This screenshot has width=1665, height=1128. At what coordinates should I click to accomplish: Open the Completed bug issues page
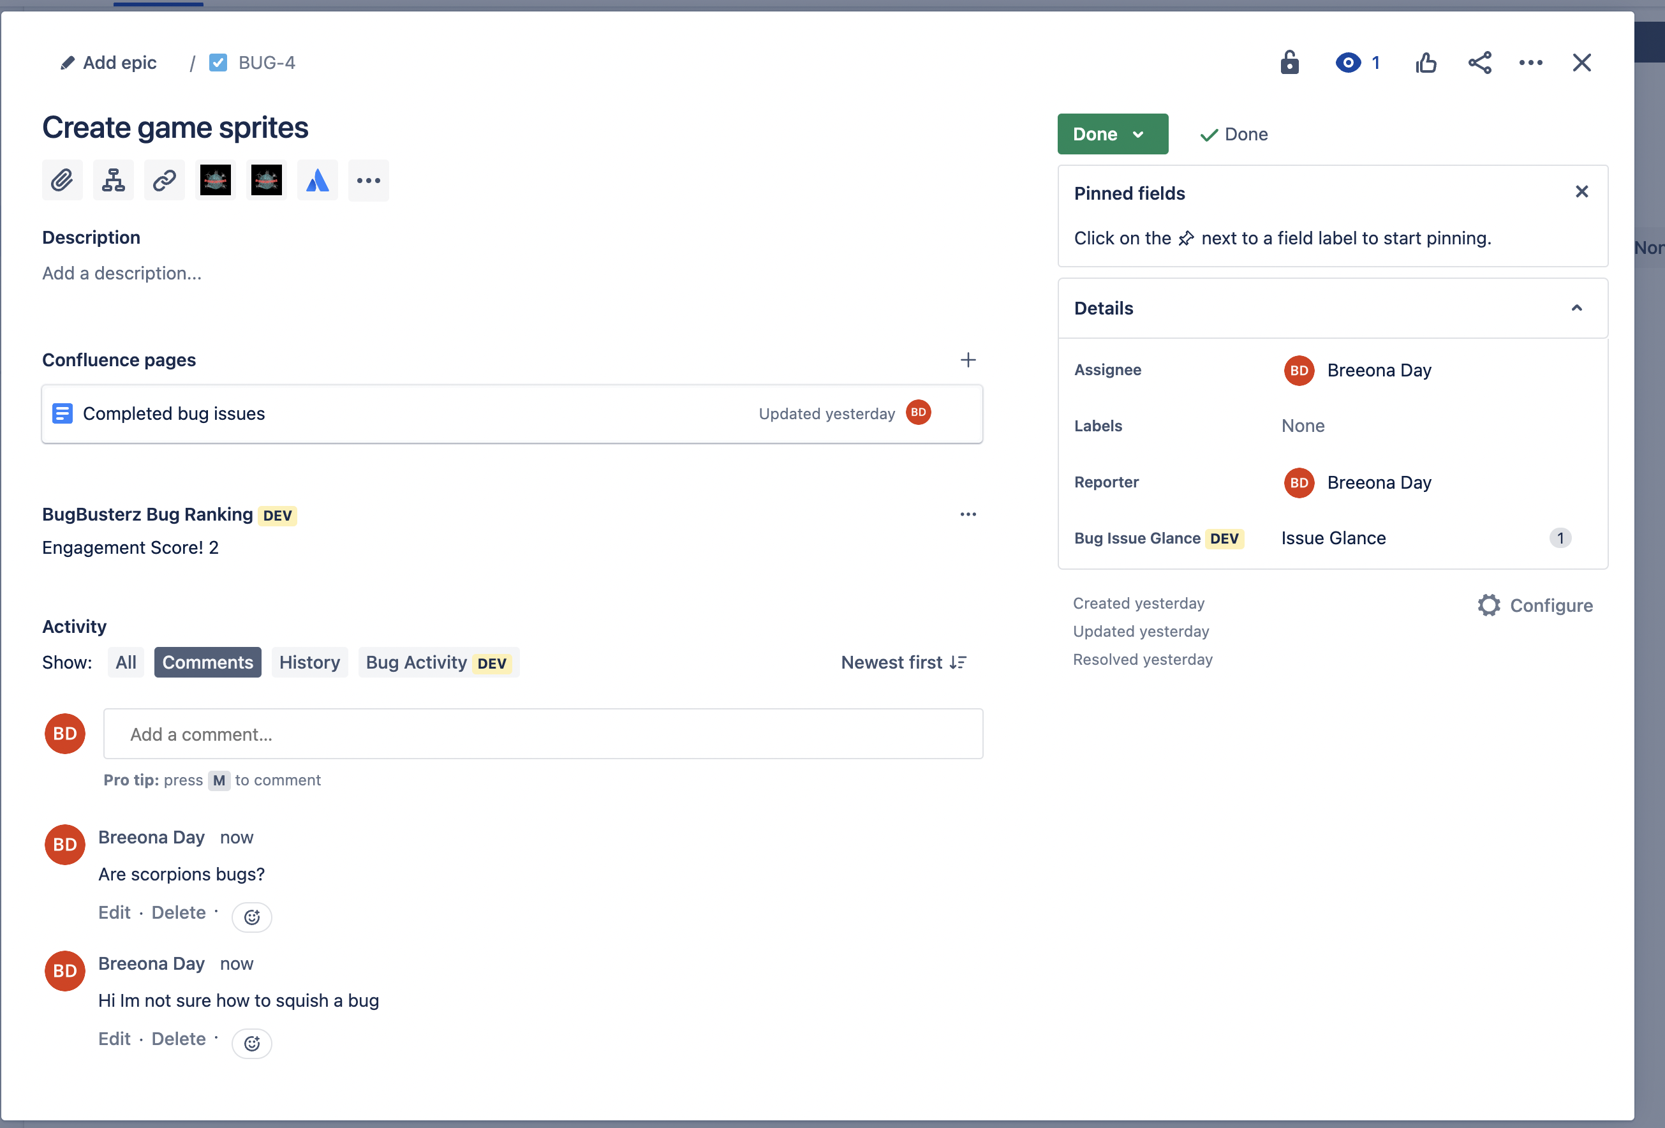pyautogui.click(x=174, y=413)
